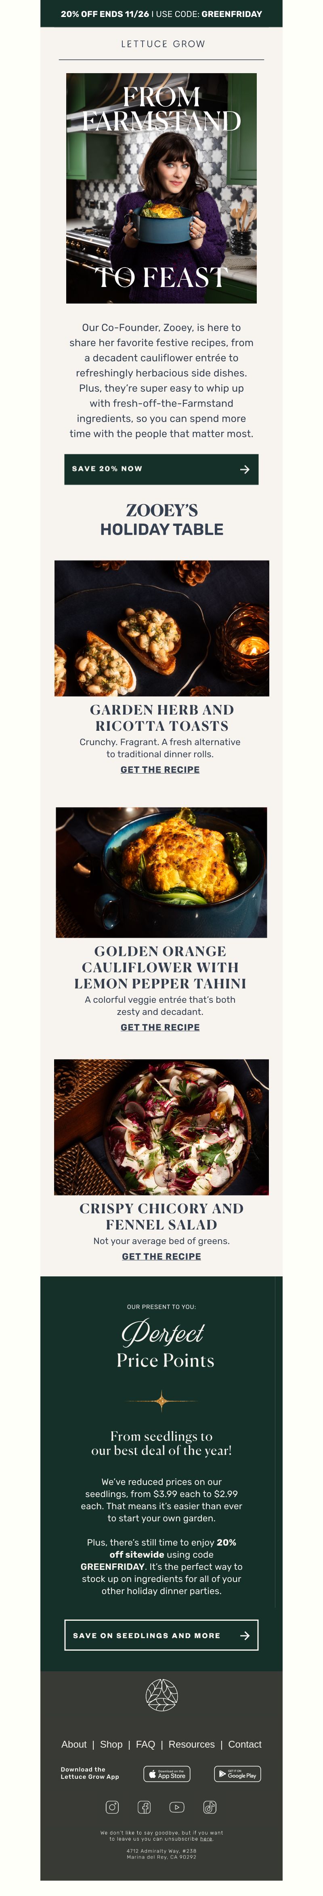Screen dimensions: 323x1896
Task: Click the chicory and fennel salad photo
Action: [161, 1126]
